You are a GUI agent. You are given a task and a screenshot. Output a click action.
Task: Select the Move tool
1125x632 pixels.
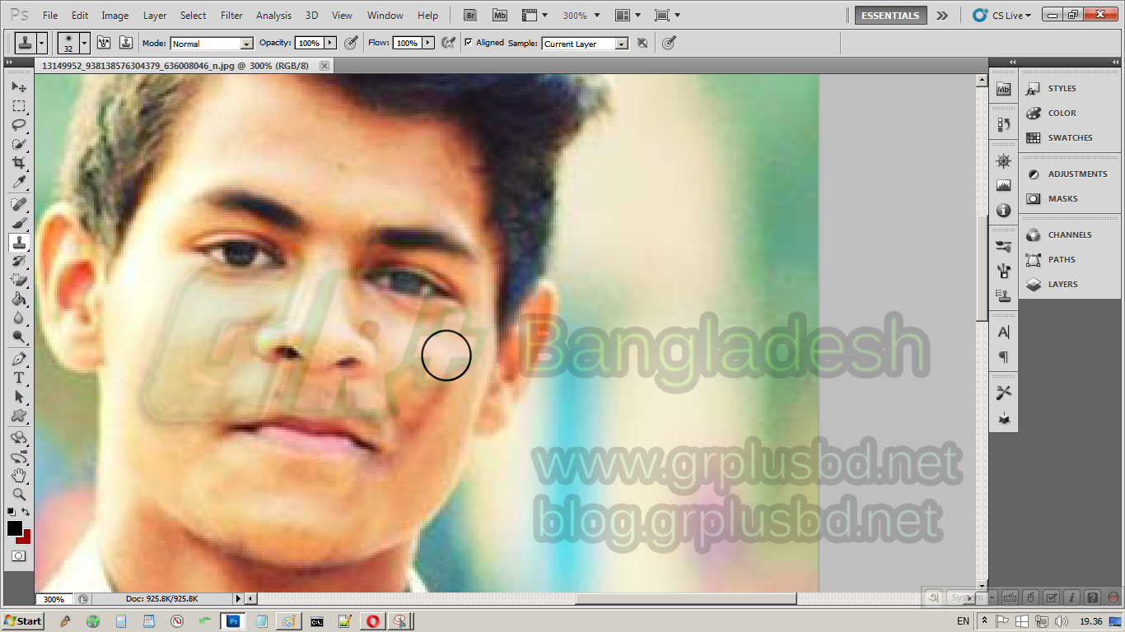point(19,87)
